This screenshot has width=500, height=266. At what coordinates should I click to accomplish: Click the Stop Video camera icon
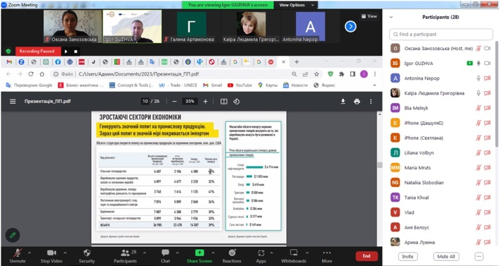[51, 252]
